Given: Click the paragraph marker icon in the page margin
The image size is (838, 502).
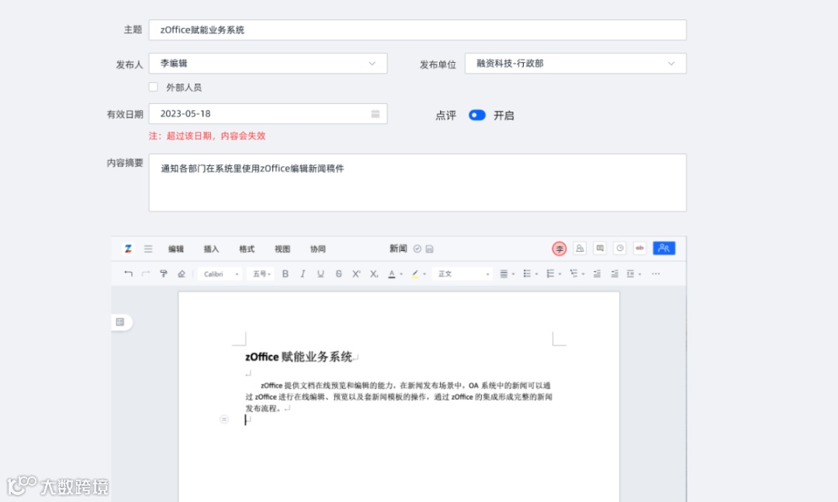Looking at the screenshot, I should (224, 419).
